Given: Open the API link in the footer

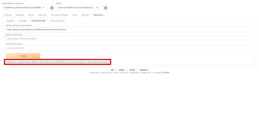Looking at the screenshot, I should pyautogui.click(x=112, y=70).
